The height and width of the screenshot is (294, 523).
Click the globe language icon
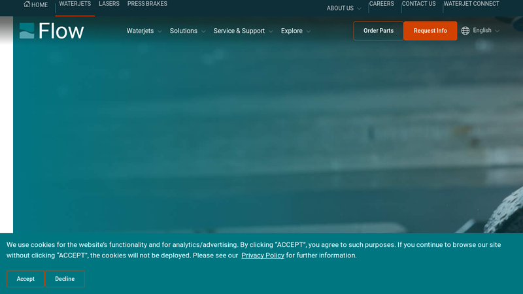point(465,31)
